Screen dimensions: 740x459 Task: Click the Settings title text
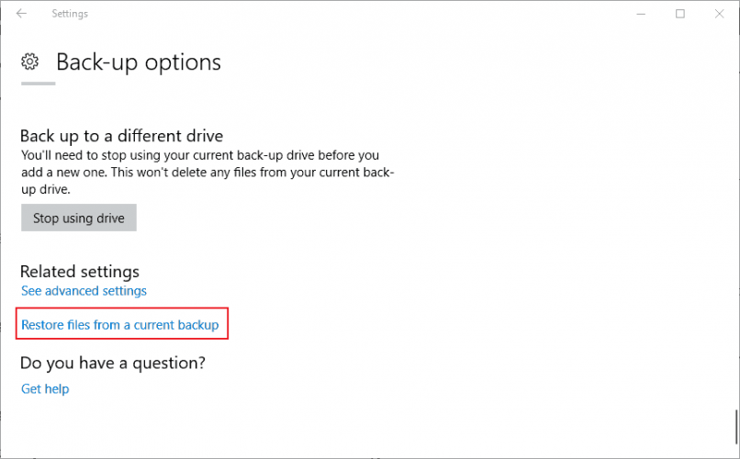(70, 14)
